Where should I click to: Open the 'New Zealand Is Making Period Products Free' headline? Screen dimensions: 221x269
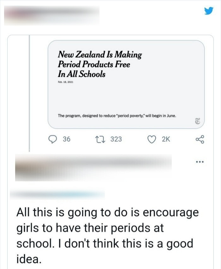click(x=100, y=64)
